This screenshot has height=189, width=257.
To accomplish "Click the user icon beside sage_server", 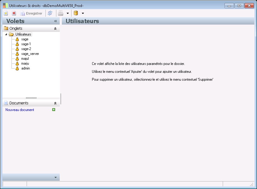I will click(x=17, y=54).
